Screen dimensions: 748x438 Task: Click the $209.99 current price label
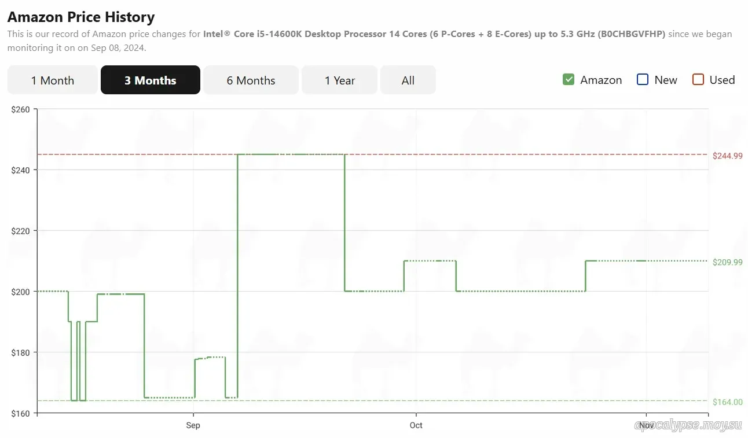(x=727, y=262)
